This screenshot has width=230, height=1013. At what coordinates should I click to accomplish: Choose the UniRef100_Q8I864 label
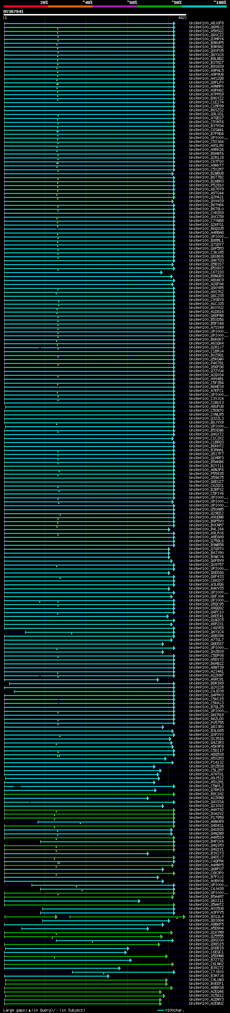[206, 920]
